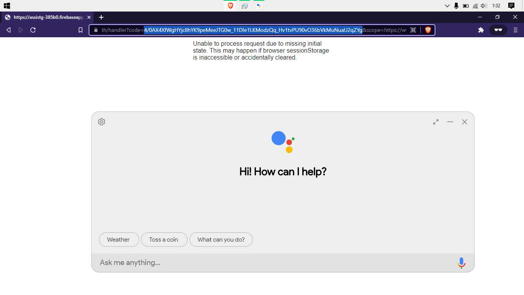
Task: Open Brave Shields lion icon
Action: click(428, 30)
